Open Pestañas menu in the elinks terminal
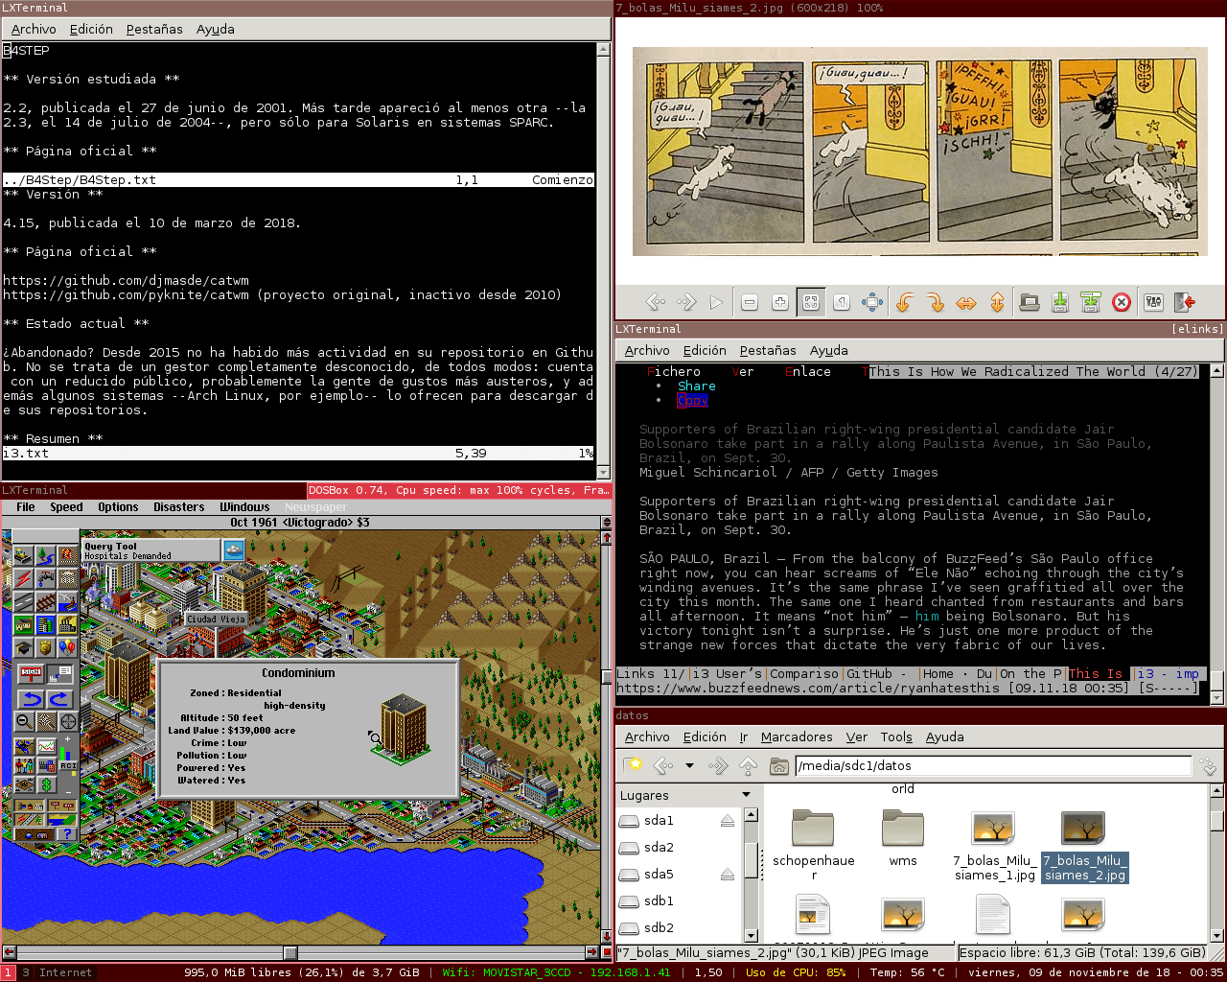Image resolution: width=1227 pixels, height=982 pixels. pos(768,351)
